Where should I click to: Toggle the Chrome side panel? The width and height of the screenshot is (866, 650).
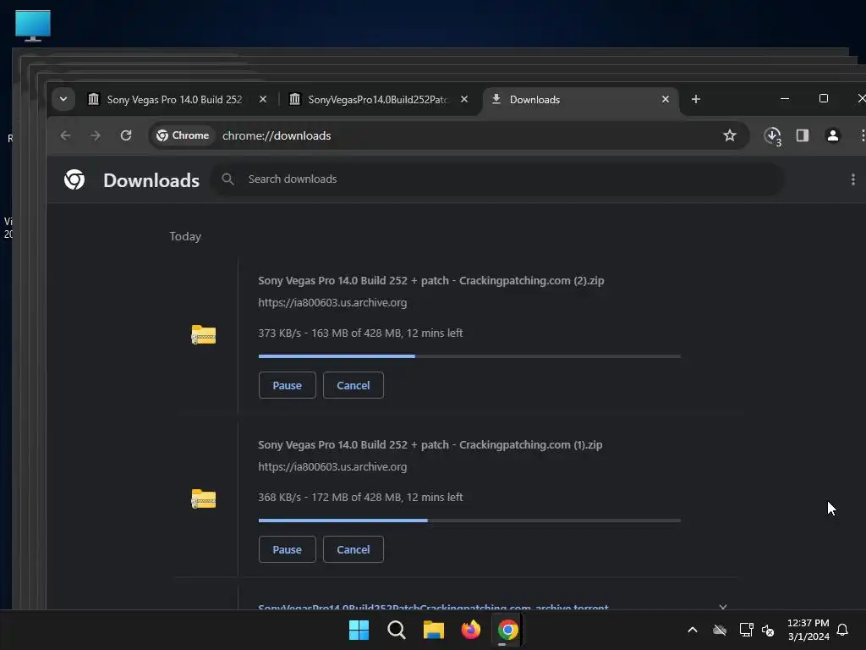click(x=803, y=135)
